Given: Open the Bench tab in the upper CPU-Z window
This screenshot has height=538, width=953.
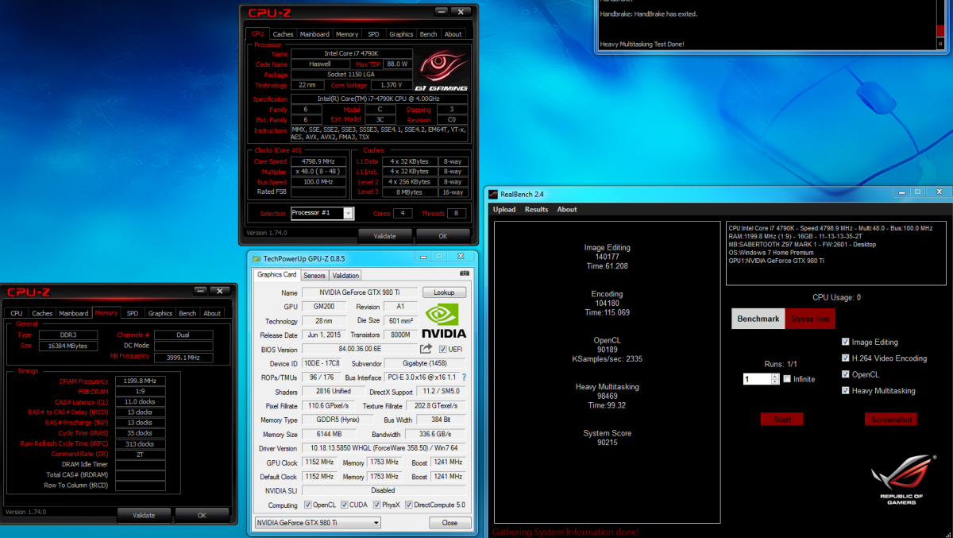Looking at the screenshot, I should coord(428,34).
